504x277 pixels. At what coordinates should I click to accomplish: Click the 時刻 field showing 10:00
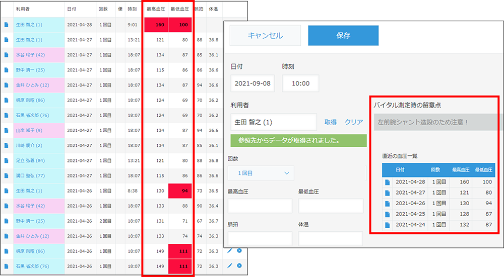300,83
